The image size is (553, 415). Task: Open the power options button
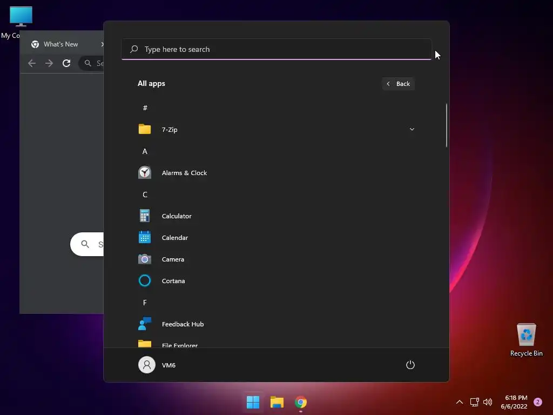[x=410, y=365]
